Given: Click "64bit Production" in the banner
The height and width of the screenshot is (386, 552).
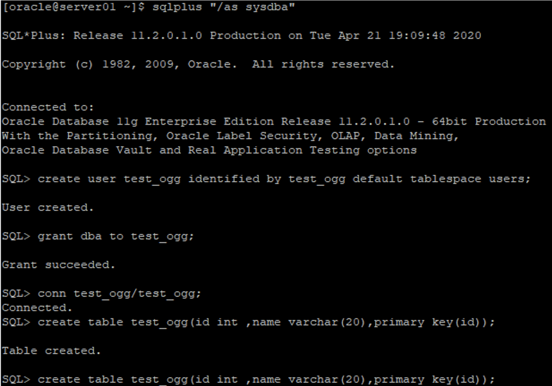Looking at the screenshot, I should click(489, 122).
